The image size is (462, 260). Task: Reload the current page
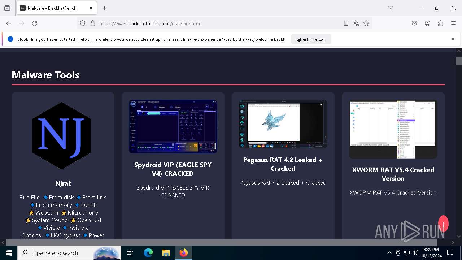(x=35, y=23)
